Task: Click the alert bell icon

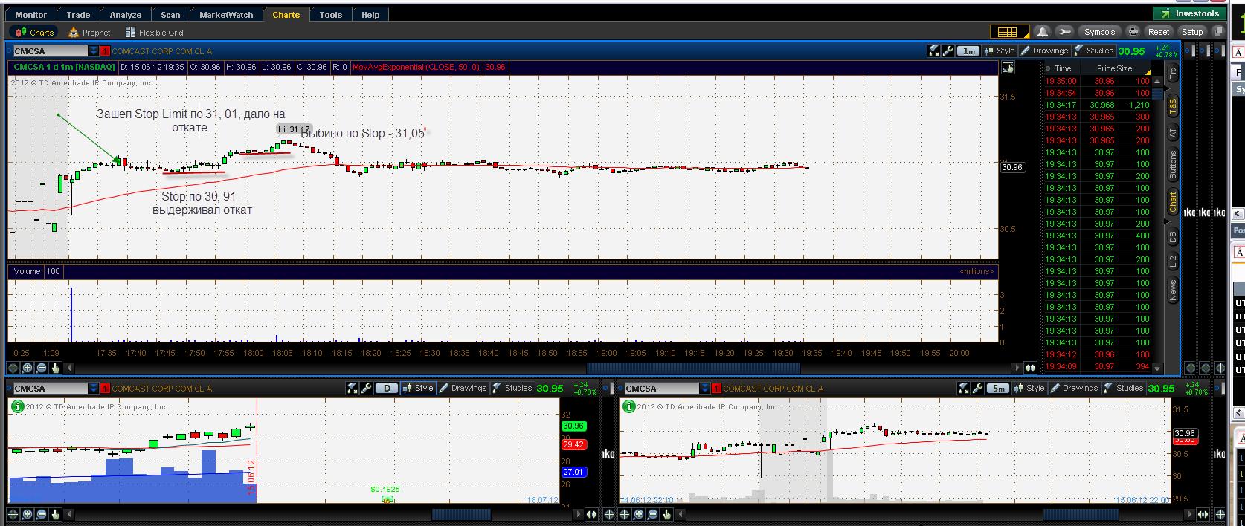Action: (x=1043, y=32)
